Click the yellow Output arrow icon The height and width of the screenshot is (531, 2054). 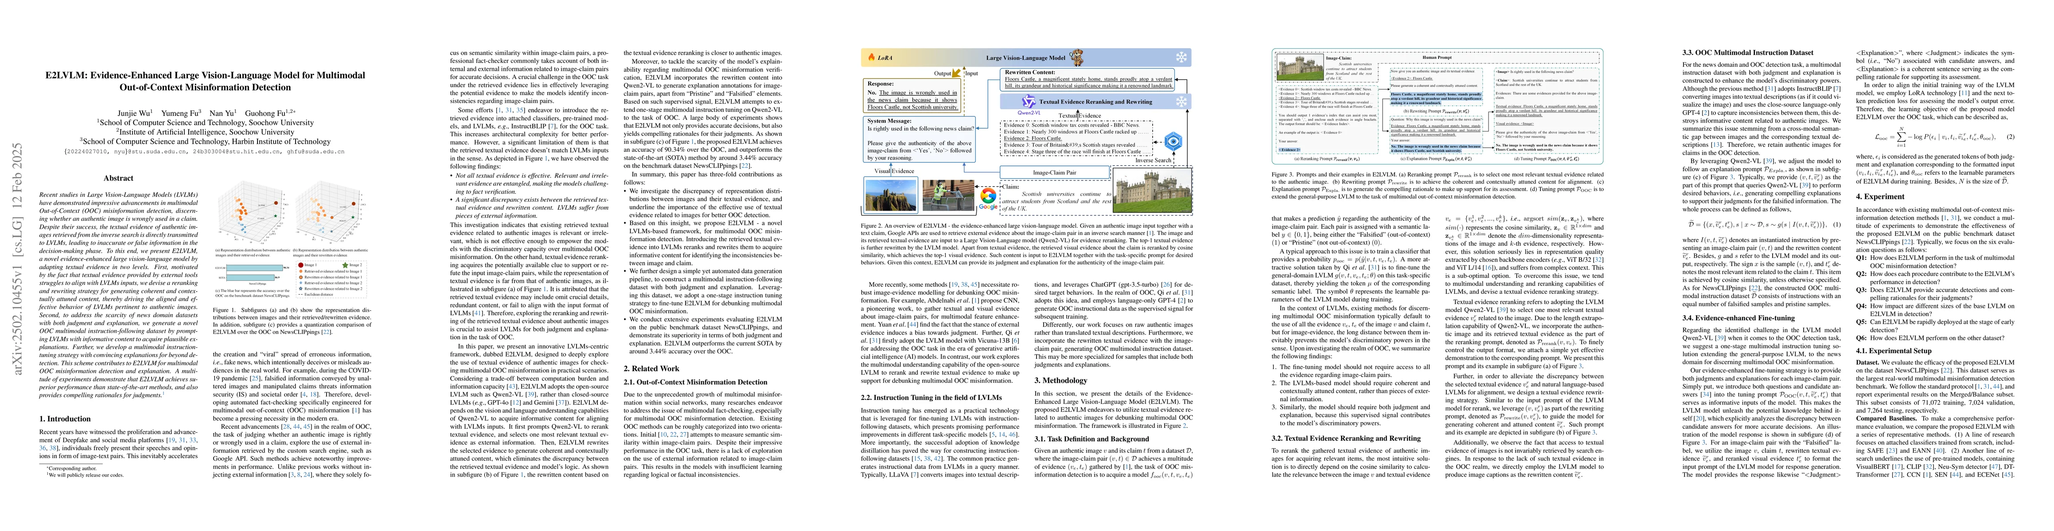coord(955,73)
